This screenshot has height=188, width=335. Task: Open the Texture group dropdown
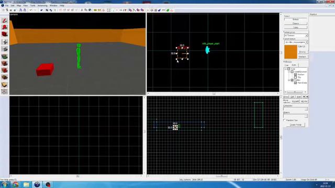(296, 36)
